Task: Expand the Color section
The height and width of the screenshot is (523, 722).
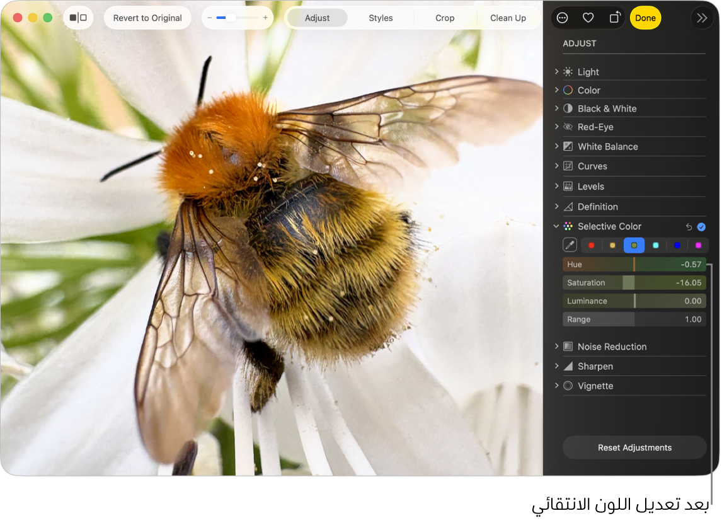Action: point(558,90)
